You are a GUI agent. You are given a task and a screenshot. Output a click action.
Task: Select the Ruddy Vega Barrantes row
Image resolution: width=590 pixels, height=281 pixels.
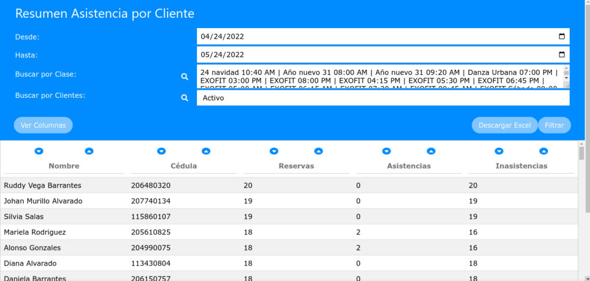43,185
